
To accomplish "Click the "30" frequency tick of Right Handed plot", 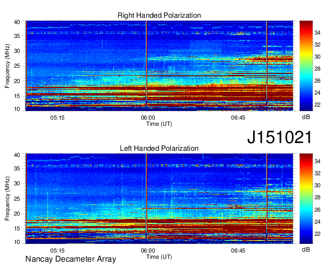I will [17, 51].
